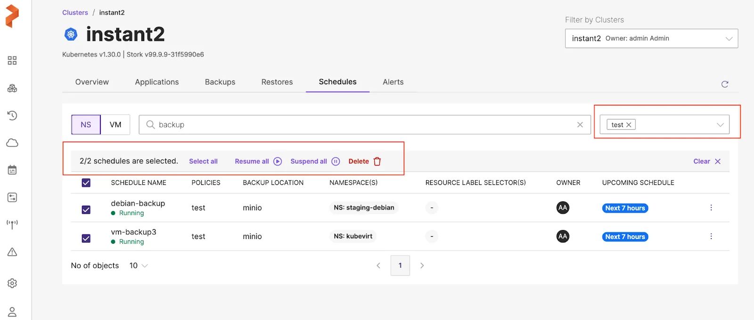Image resolution: width=754 pixels, height=320 pixels.
Task: Switch to the Alerts tab
Action: (393, 82)
